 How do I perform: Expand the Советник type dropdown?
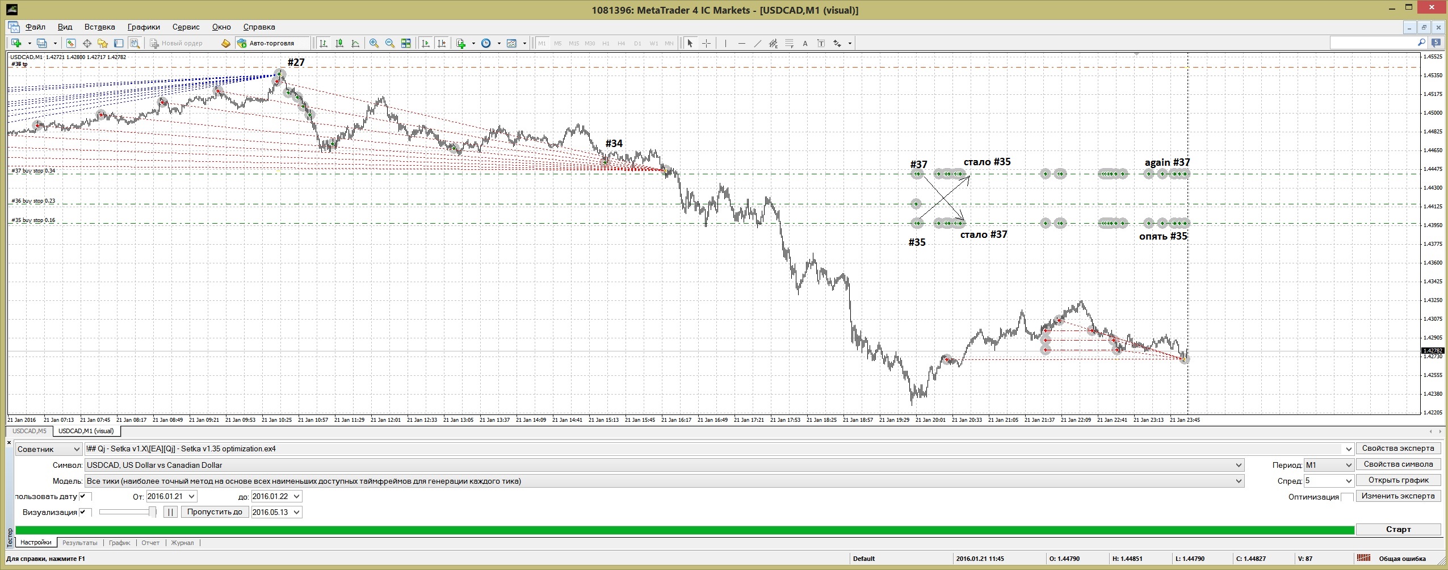pyautogui.click(x=48, y=449)
